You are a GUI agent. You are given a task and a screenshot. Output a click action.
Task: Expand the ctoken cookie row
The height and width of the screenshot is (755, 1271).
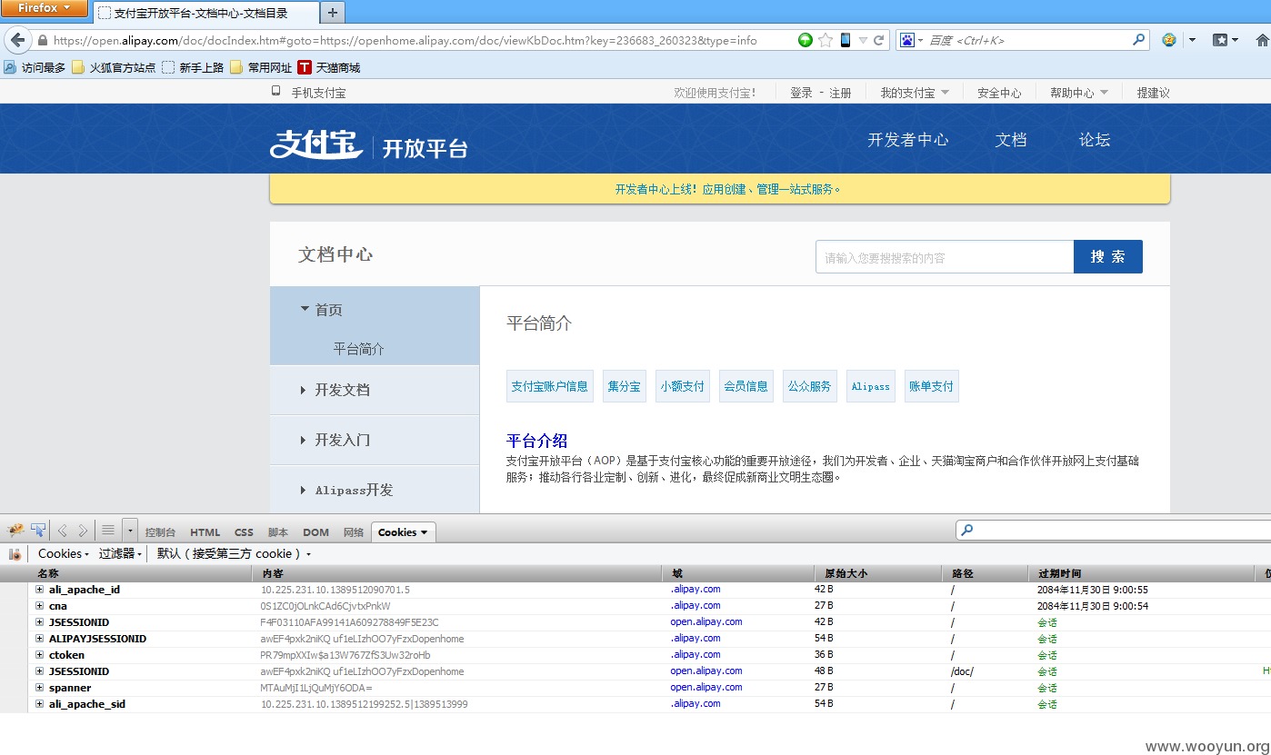(39, 655)
